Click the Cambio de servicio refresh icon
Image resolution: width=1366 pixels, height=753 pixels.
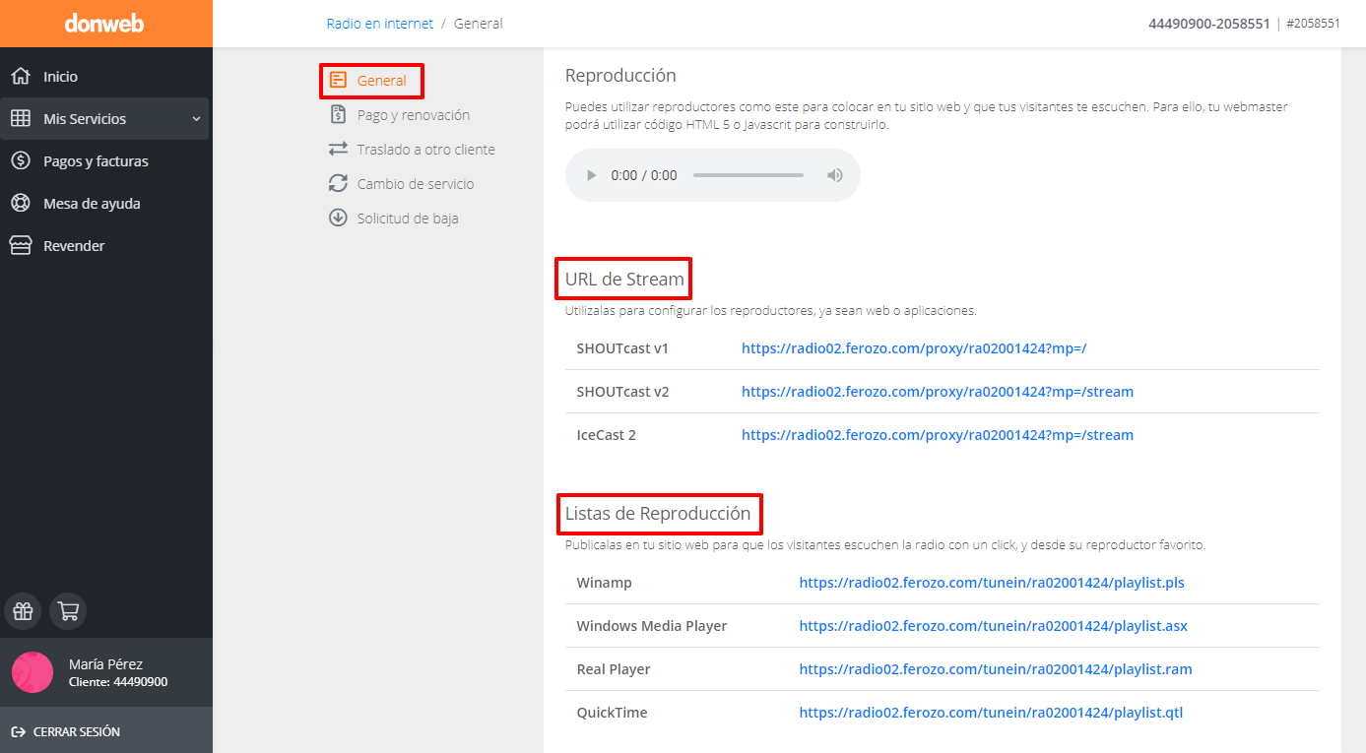(339, 184)
